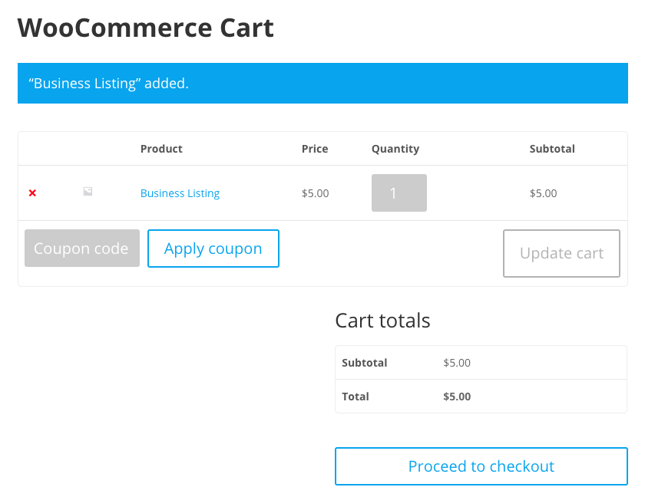The height and width of the screenshot is (497, 645).
Task: Click the WooCommerce Cart page title
Action: (x=146, y=28)
